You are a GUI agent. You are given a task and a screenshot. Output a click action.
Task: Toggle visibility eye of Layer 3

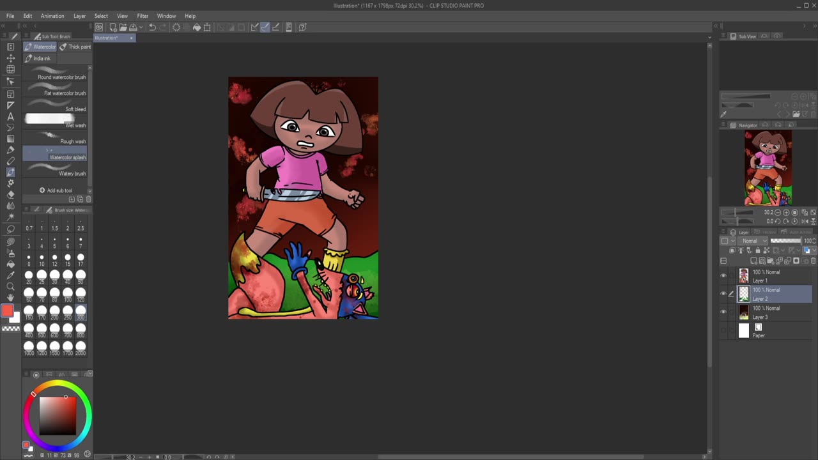click(x=723, y=312)
